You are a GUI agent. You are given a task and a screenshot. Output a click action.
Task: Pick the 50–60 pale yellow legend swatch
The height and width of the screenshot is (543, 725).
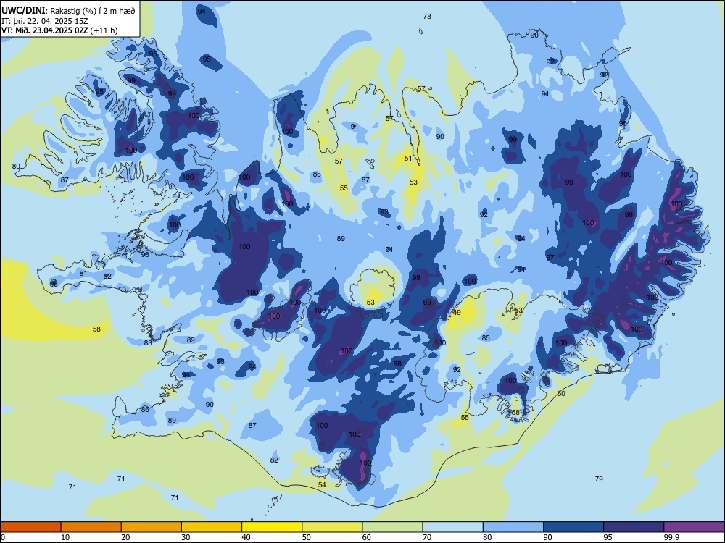[x=332, y=527]
